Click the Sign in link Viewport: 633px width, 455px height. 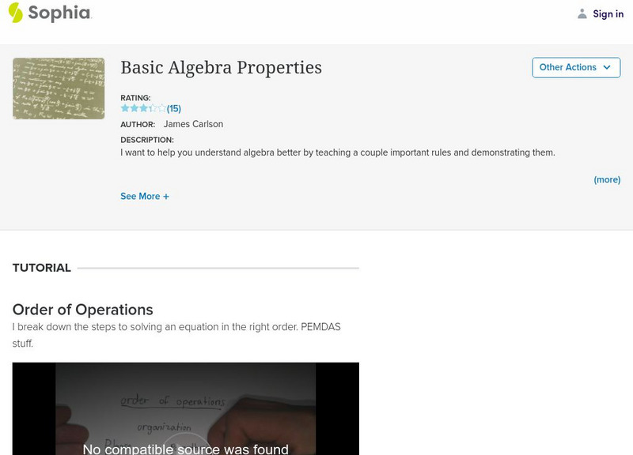pos(608,13)
